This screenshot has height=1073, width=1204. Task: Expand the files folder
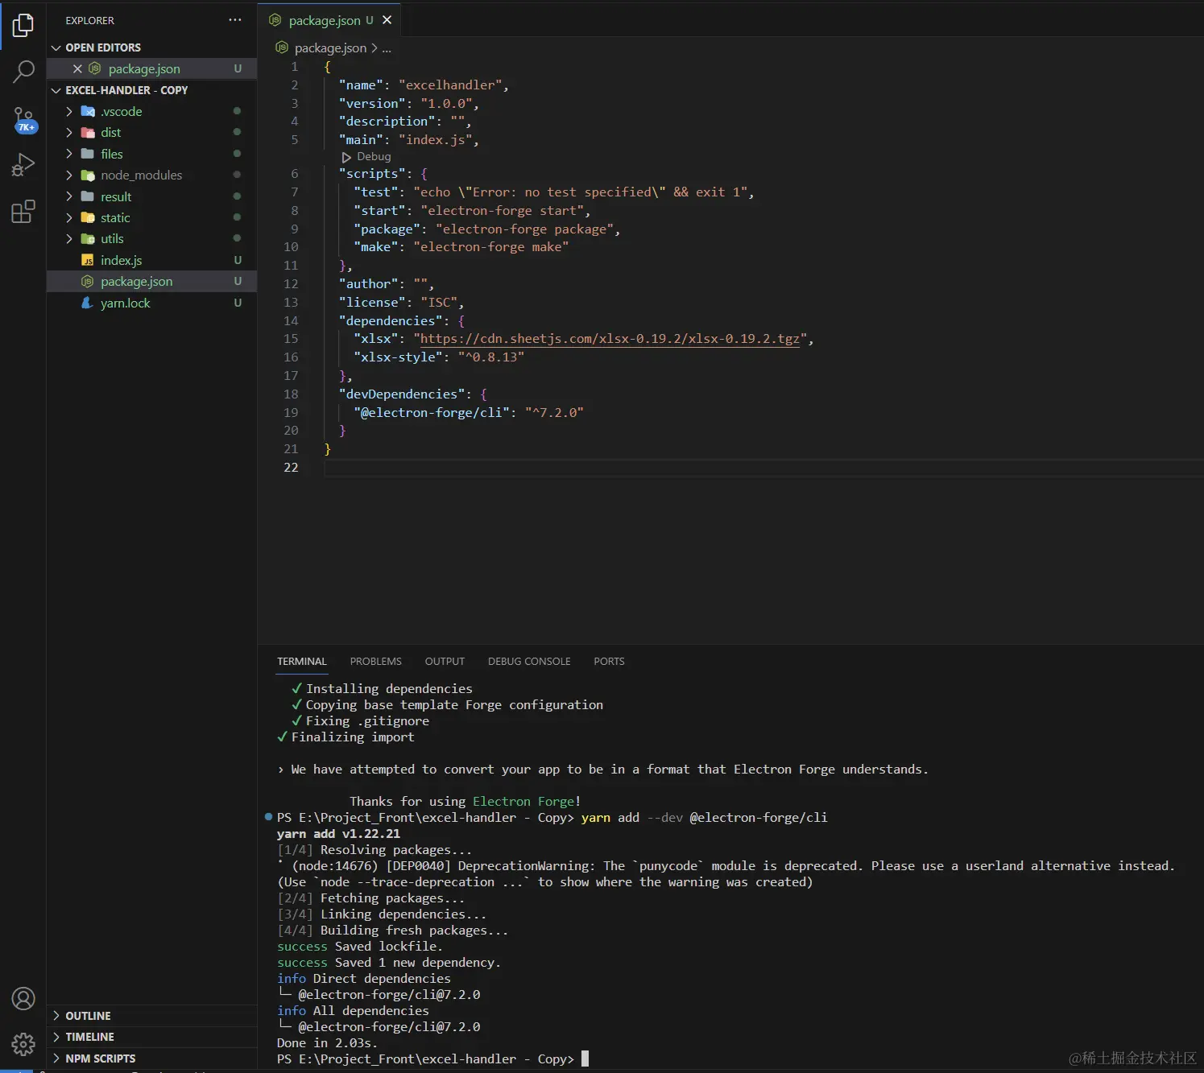(x=69, y=154)
